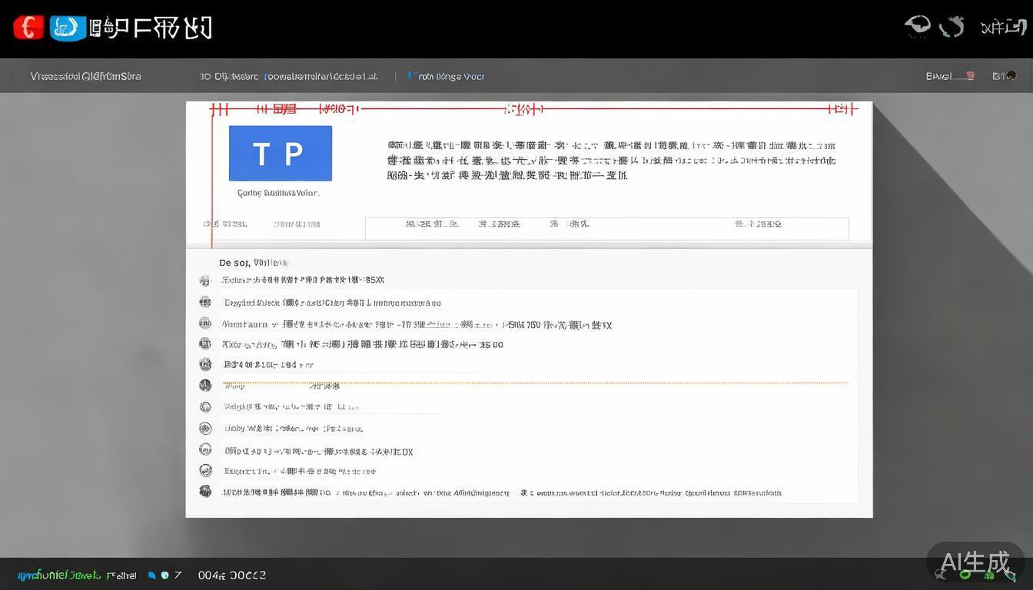This screenshot has height=590, width=1033.
Task: Click the globe sync icon at top right
Action: [x=917, y=25]
